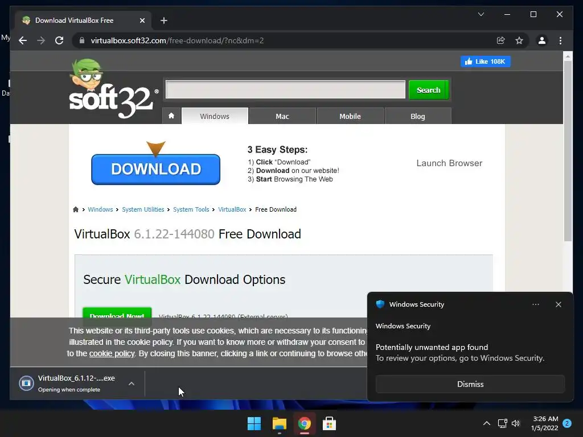This screenshot has height=437, width=583.
Task: Click into the soft32 search field
Action: click(286, 89)
